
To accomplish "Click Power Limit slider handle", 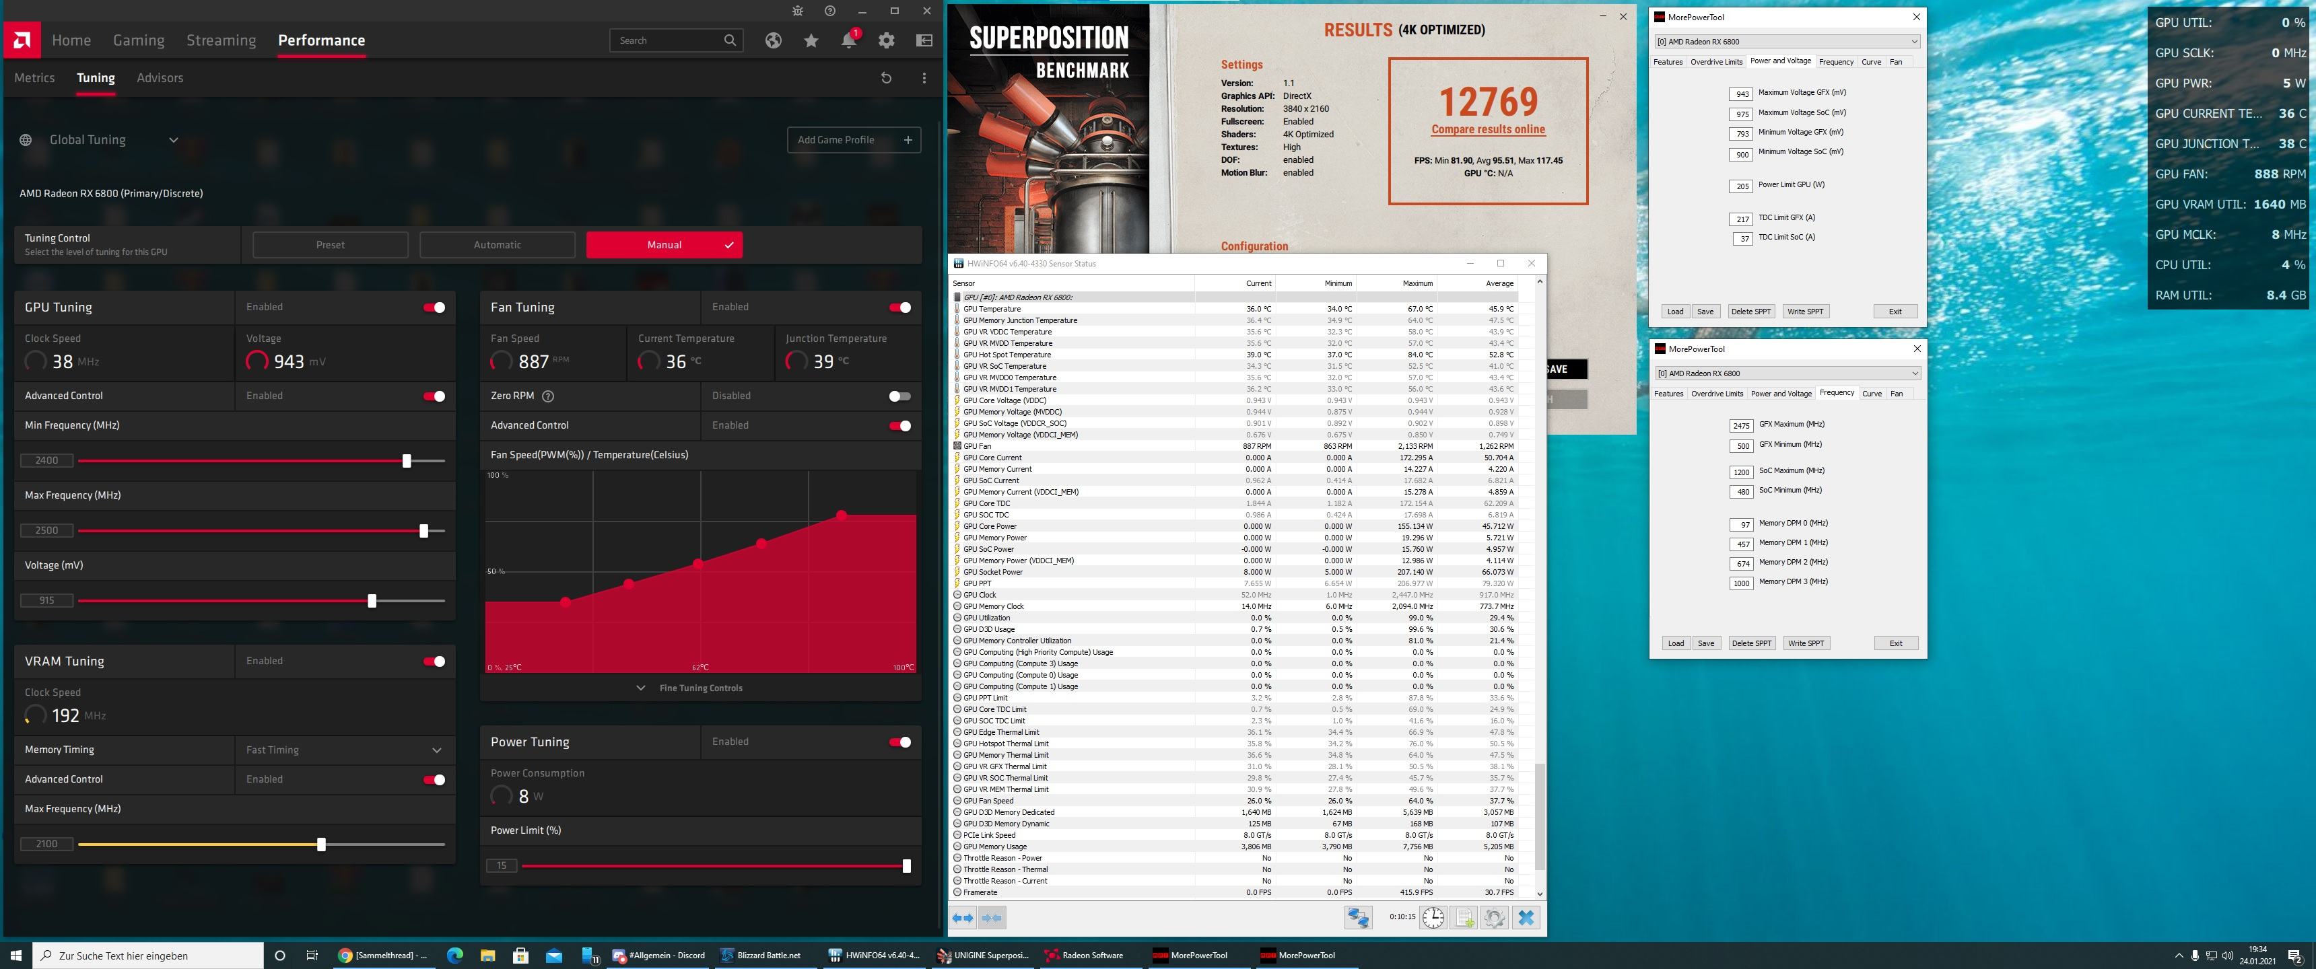I will pyautogui.click(x=906, y=867).
